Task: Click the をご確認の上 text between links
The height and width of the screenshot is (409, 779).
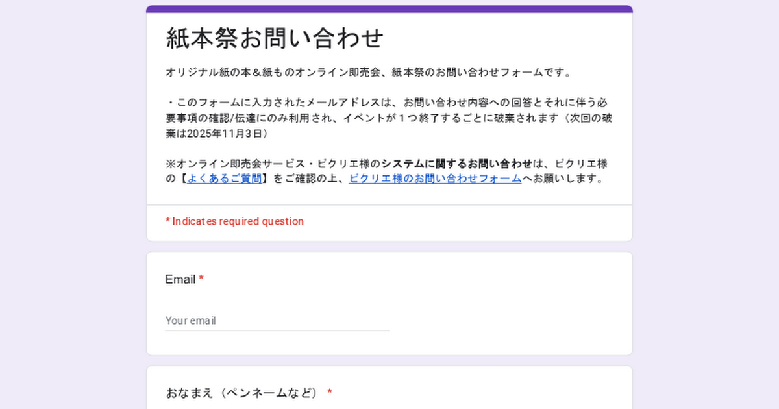Action: [x=304, y=179]
